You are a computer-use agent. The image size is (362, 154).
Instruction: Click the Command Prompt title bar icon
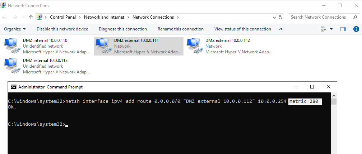pyautogui.click(x=13, y=87)
